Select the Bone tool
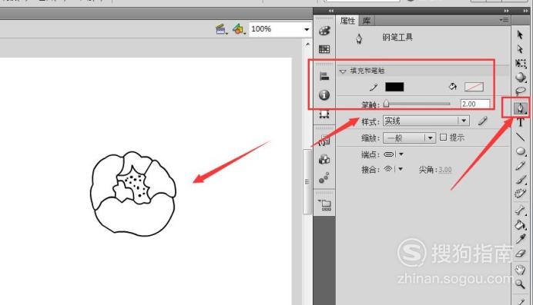The width and height of the screenshot is (533, 305). click(521, 211)
